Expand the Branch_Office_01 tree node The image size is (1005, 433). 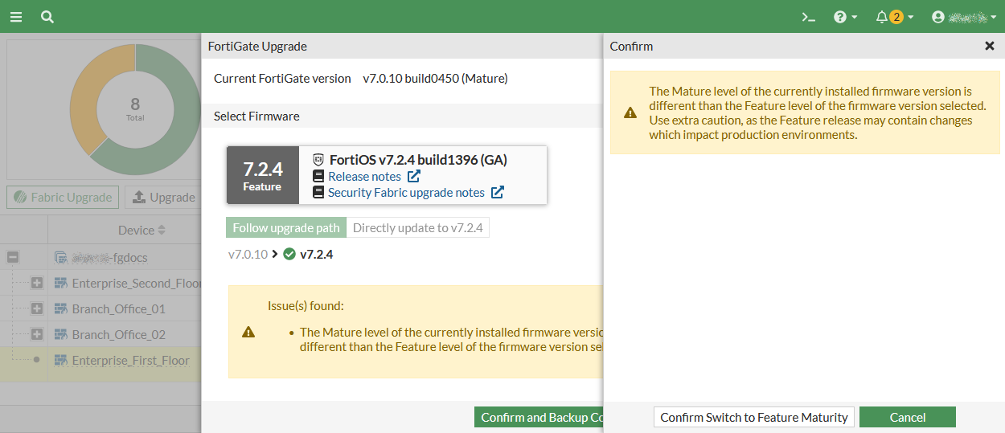click(37, 308)
